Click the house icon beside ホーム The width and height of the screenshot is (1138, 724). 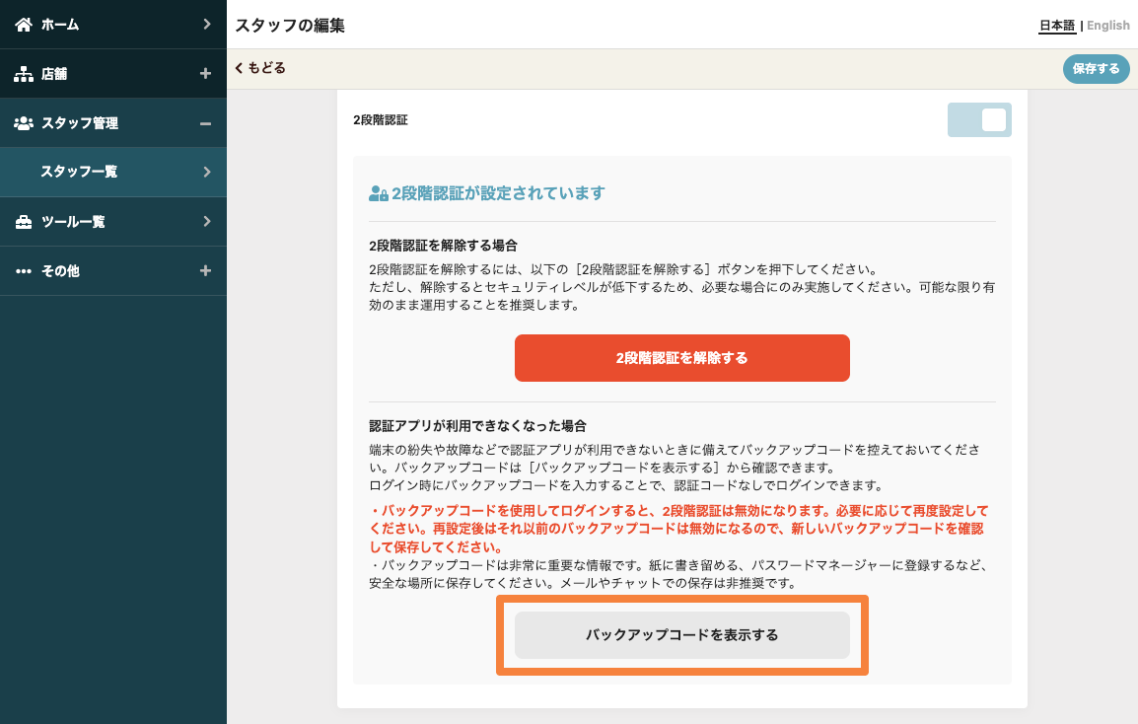tap(24, 24)
